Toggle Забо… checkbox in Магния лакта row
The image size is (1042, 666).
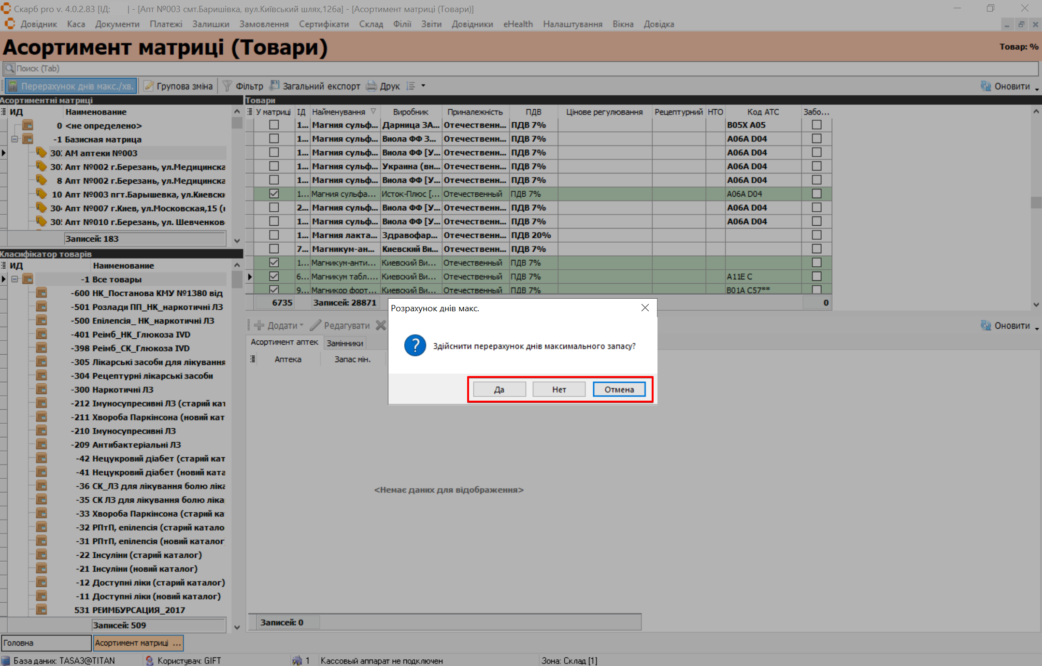coord(816,235)
